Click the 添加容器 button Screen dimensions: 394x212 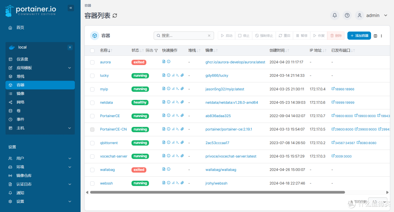coord(359,35)
